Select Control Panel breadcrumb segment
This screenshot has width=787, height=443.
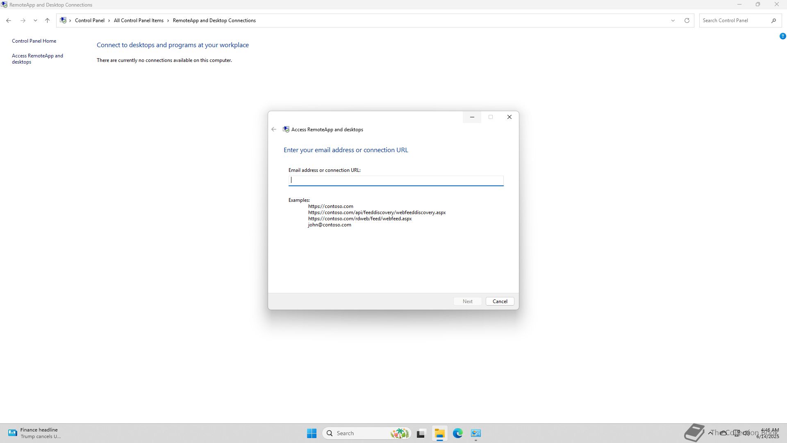[89, 21]
